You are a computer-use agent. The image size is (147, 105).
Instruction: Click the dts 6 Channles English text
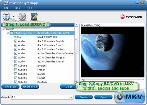click(51, 41)
